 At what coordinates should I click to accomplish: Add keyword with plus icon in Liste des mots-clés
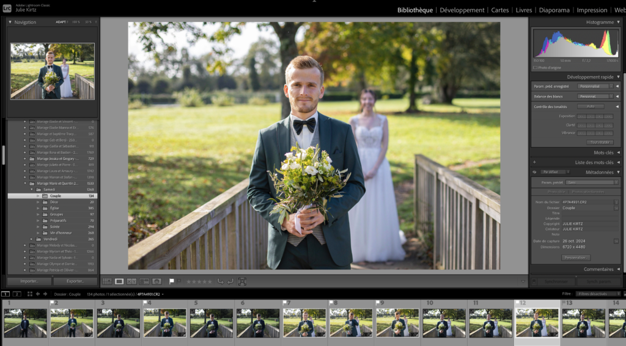coord(534,162)
